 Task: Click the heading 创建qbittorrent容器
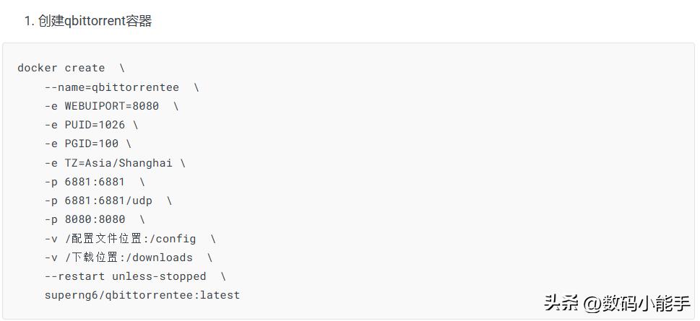[95, 22]
